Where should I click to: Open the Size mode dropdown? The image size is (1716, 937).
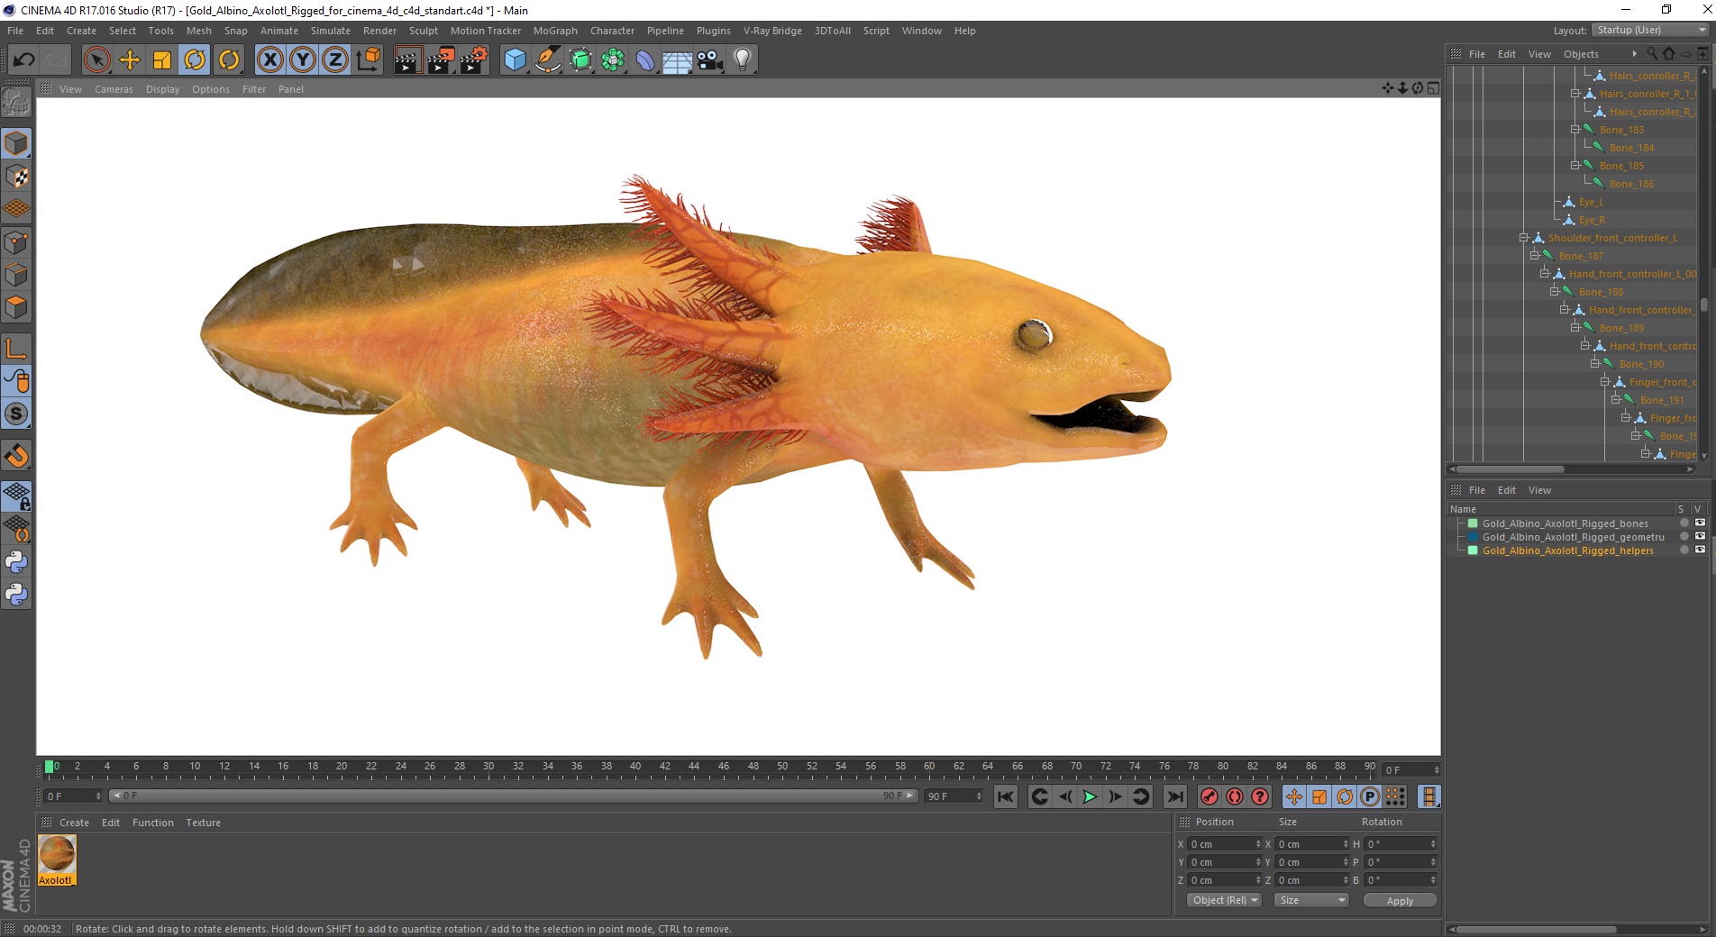coord(1310,900)
